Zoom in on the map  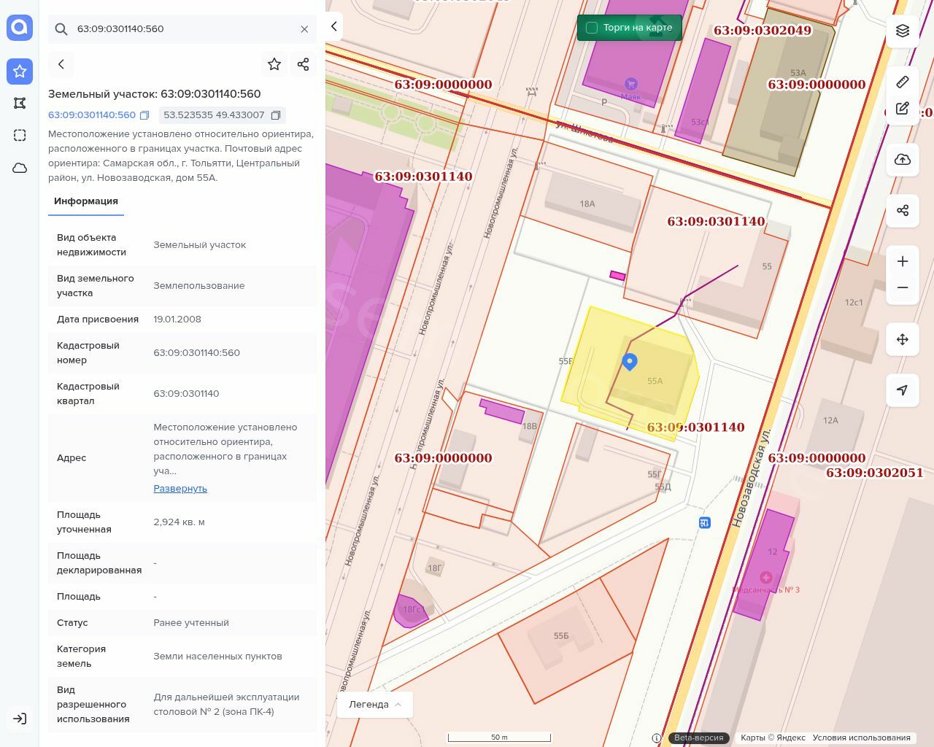[x=903, y=262]
